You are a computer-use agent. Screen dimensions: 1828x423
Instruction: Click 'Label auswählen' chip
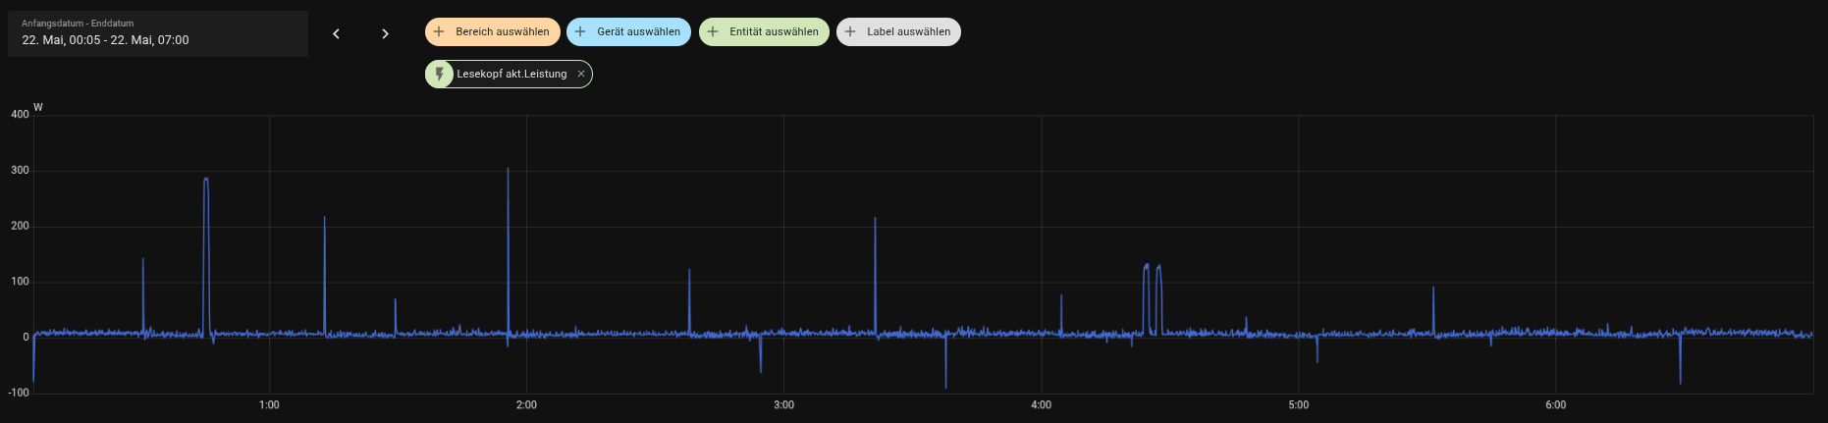(898, 31)
